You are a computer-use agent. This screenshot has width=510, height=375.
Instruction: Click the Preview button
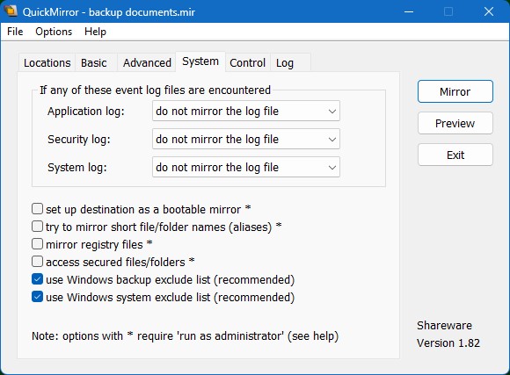point(455,123)
